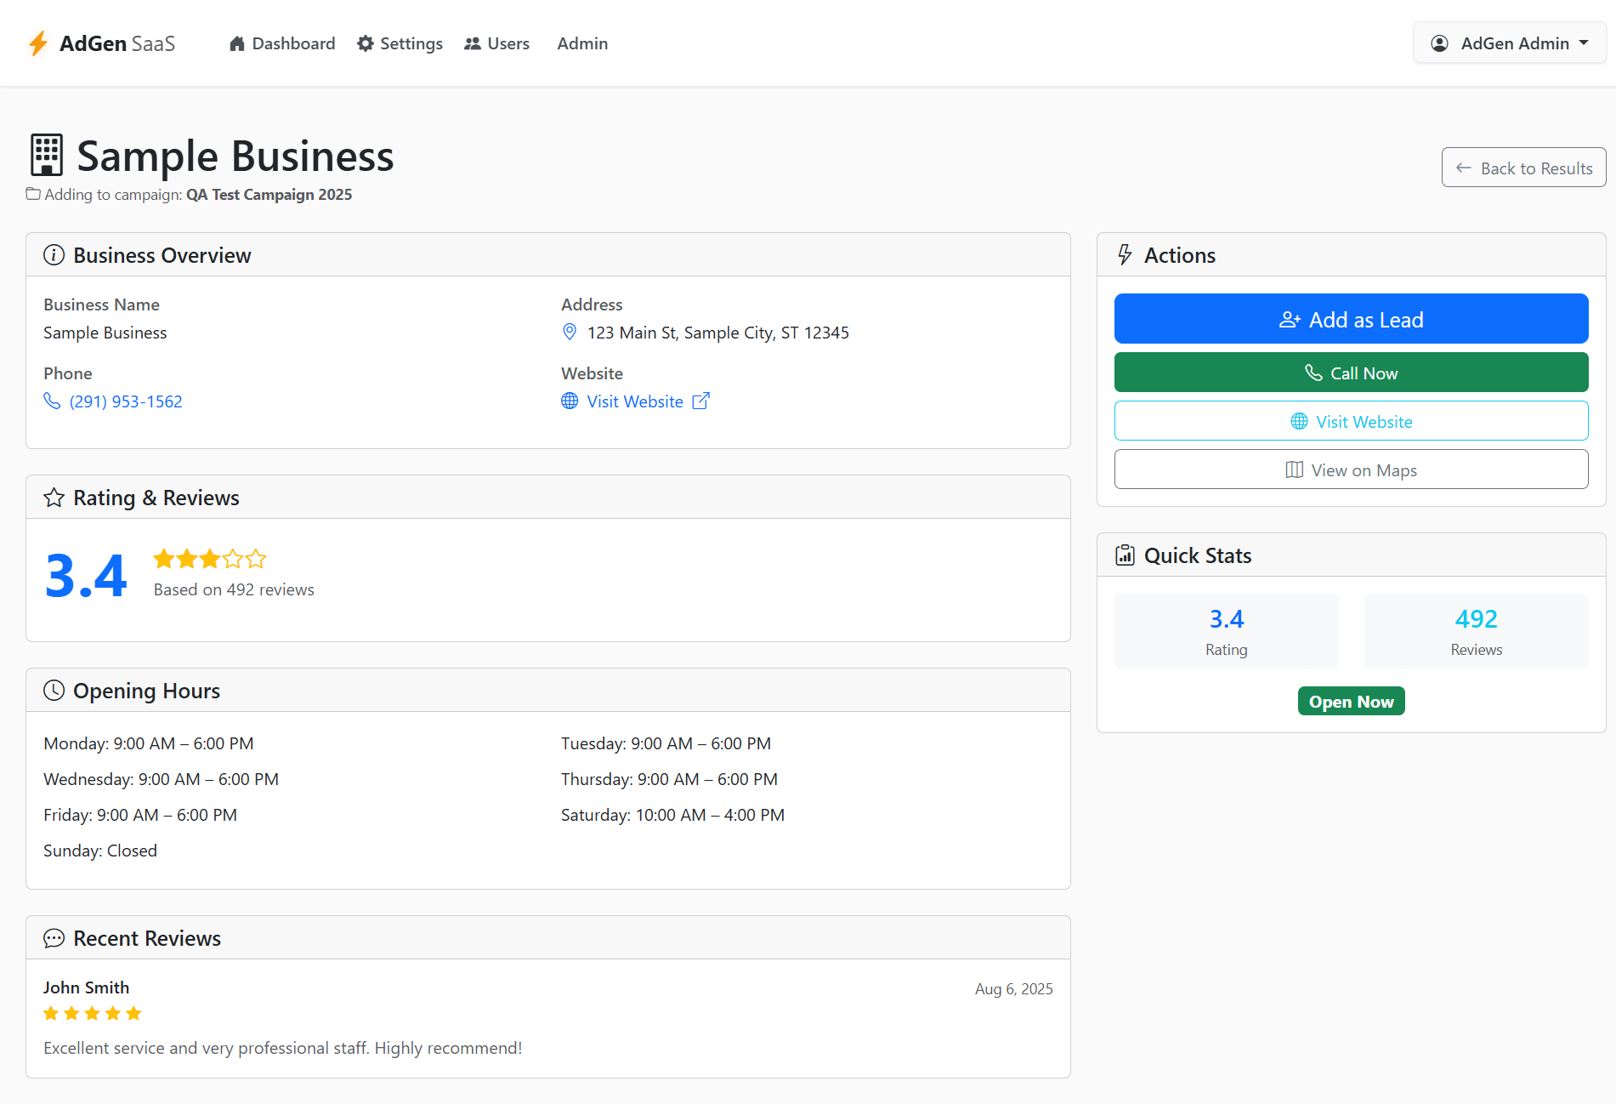
Task: Click the external link icon after Visit Website
Action: point(700,401)
